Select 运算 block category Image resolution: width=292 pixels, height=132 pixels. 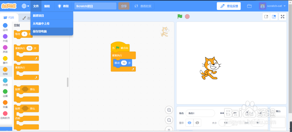click(x=5, y=93)
